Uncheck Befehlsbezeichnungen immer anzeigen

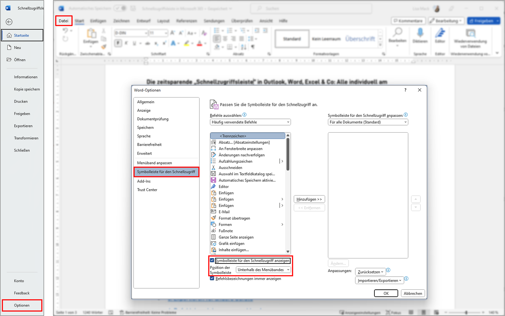(212, 278)
